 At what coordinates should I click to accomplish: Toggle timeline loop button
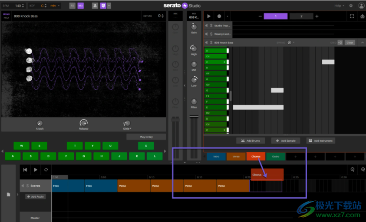[x=46, y=170]
